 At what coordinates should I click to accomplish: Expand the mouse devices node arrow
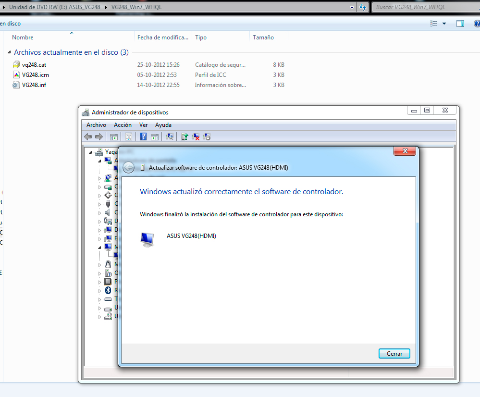99,265
